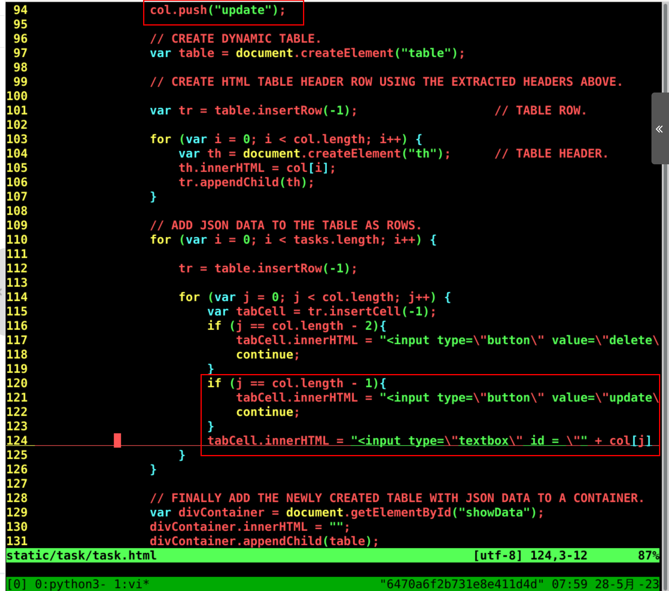Click the comment CREATE DYNAMIC TABLE

point(235,39)
